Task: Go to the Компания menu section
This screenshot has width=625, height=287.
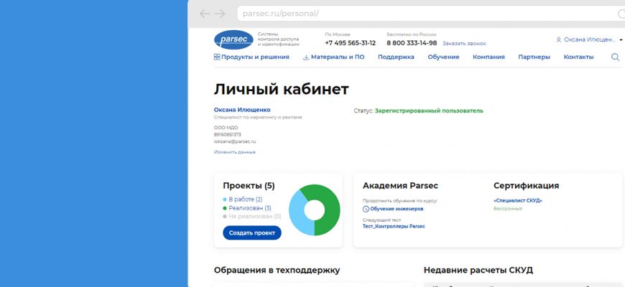Action: tap(489, 57)
